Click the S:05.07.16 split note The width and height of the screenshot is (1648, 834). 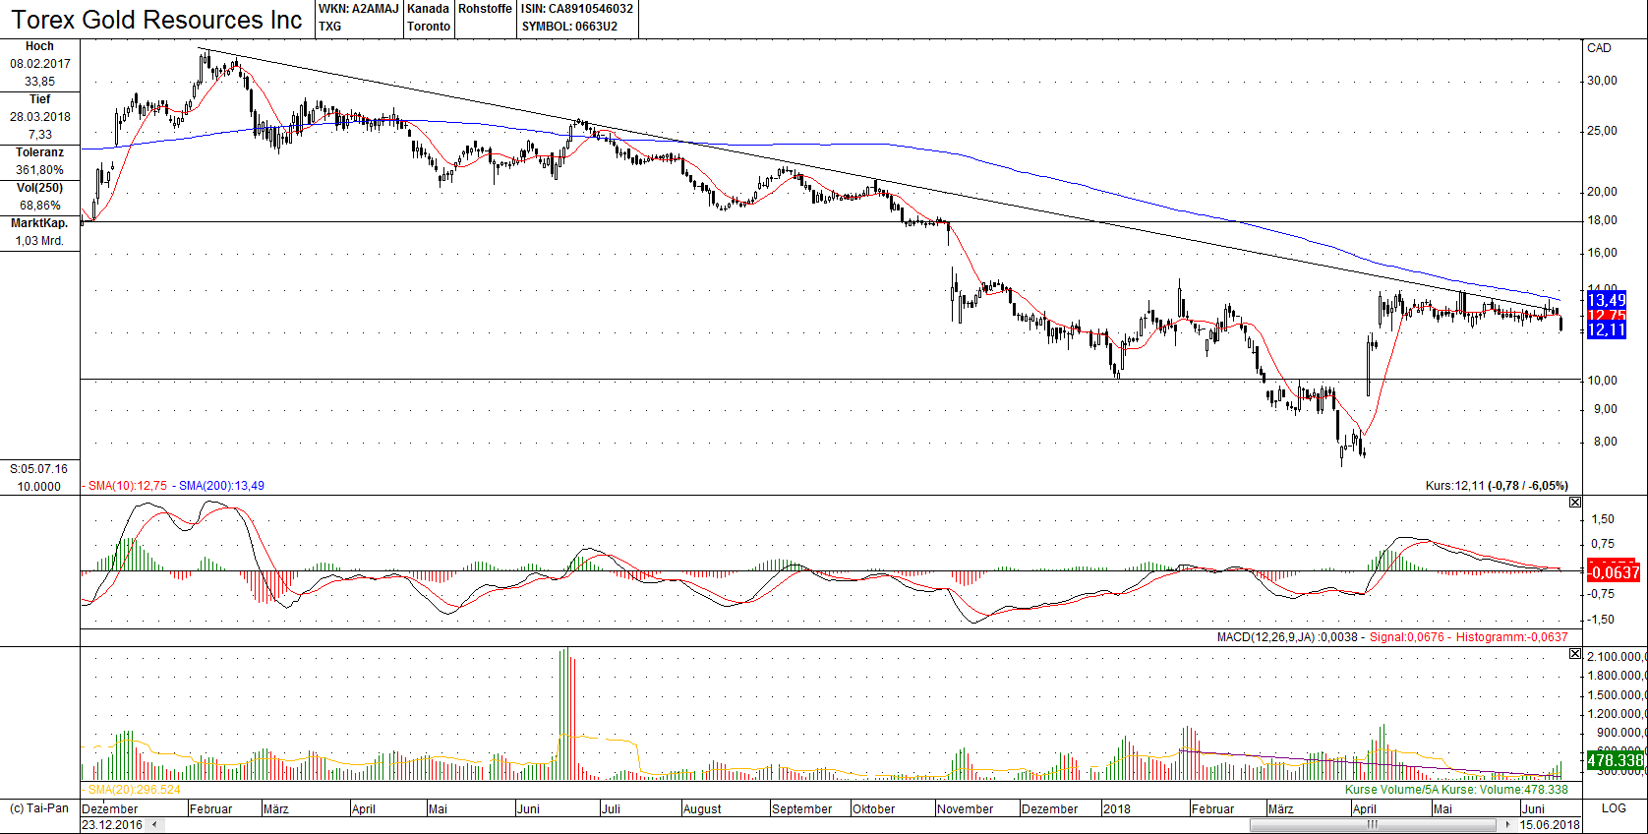(x=39, y=469)
